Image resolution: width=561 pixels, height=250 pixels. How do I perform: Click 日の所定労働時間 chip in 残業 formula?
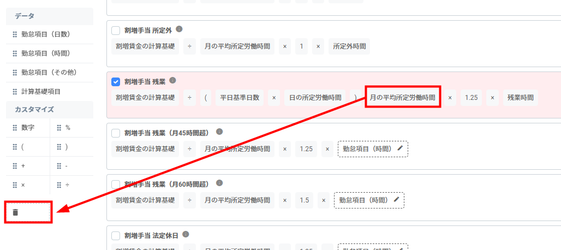point(315,98)
